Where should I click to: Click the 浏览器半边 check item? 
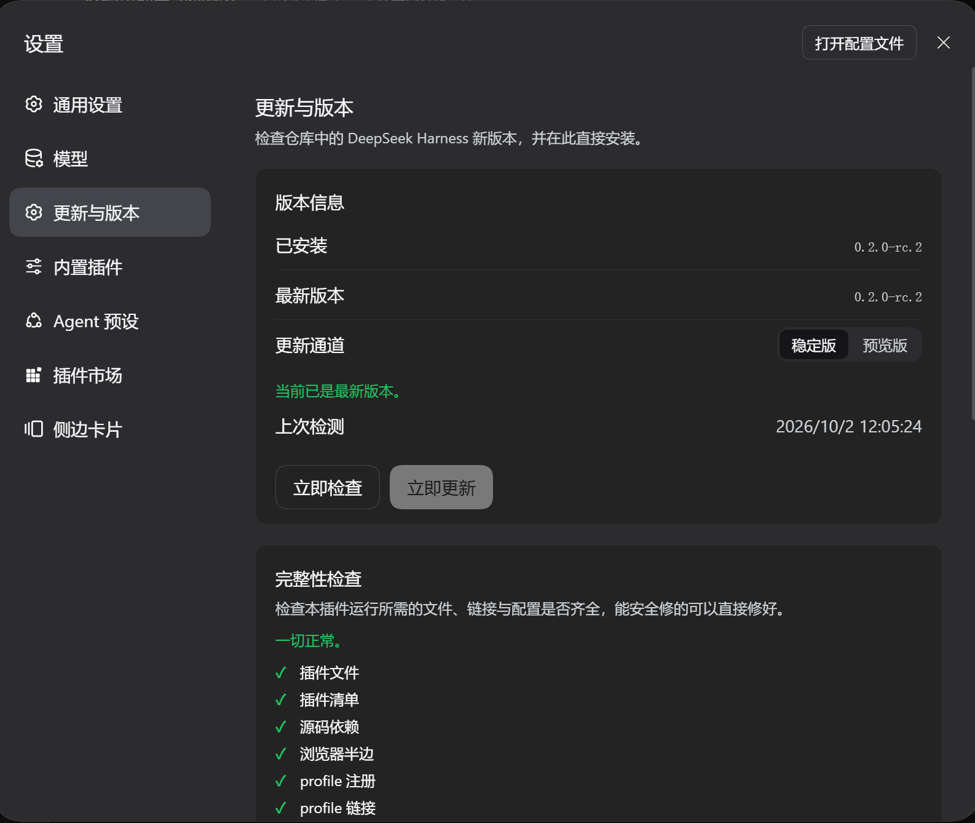pos(337,754)
